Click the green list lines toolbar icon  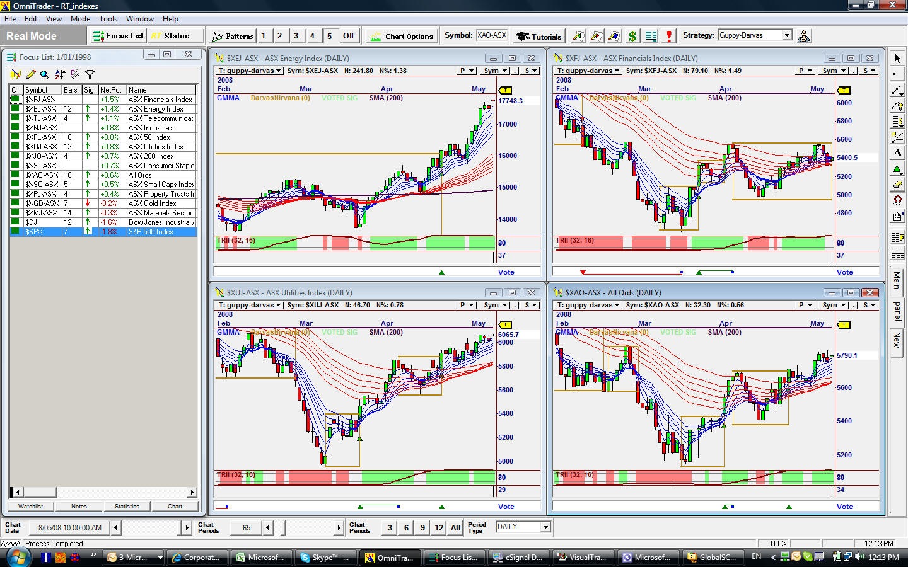click(651, 36)
